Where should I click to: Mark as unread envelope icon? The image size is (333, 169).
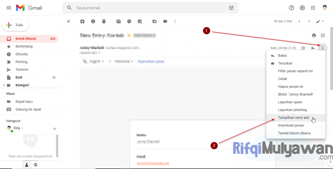(x=118, y=21)
